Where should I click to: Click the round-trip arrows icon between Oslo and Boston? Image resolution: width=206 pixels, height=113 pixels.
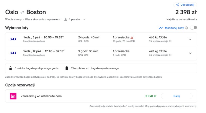tap(22, 12)
